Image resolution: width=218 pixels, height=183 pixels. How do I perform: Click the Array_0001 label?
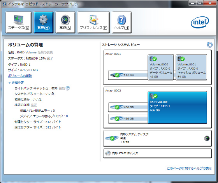[113, 54]
